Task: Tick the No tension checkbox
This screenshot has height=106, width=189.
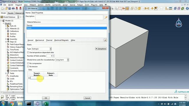Action: click(28, 67)
